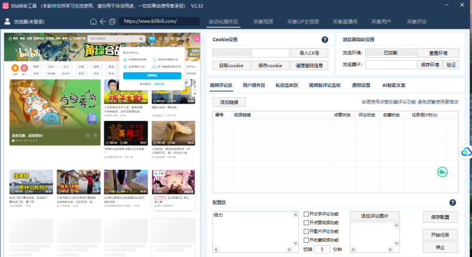Click the browser home icon
The image size is (472, 257).
[x=93, y=22]
